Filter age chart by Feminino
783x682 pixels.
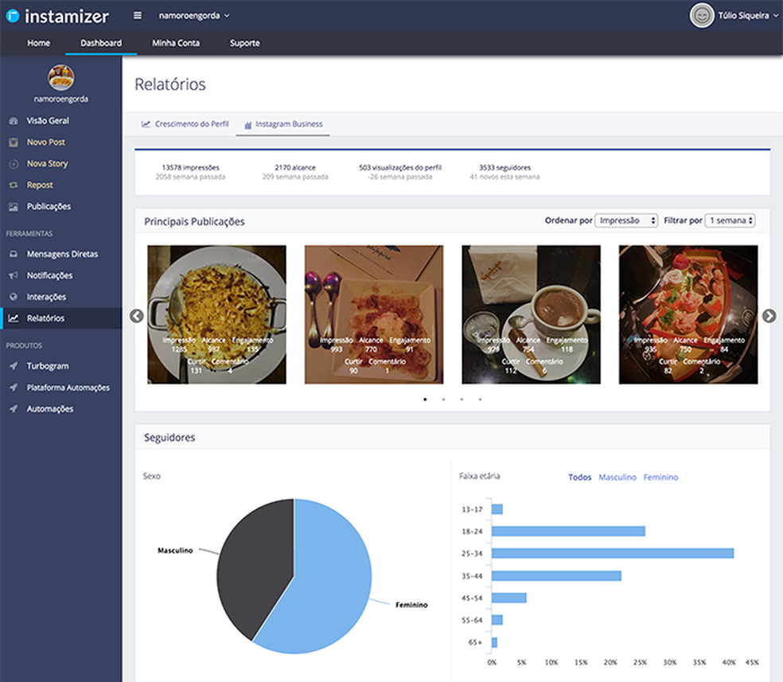660,477
